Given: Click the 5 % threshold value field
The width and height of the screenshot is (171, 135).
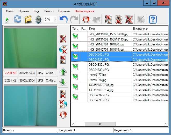Looking at the screenshot, I should click(x=48, y=19).
